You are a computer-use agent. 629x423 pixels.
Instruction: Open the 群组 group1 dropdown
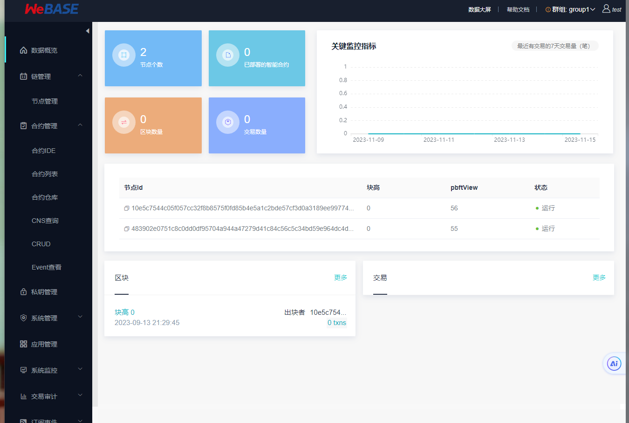570,8
